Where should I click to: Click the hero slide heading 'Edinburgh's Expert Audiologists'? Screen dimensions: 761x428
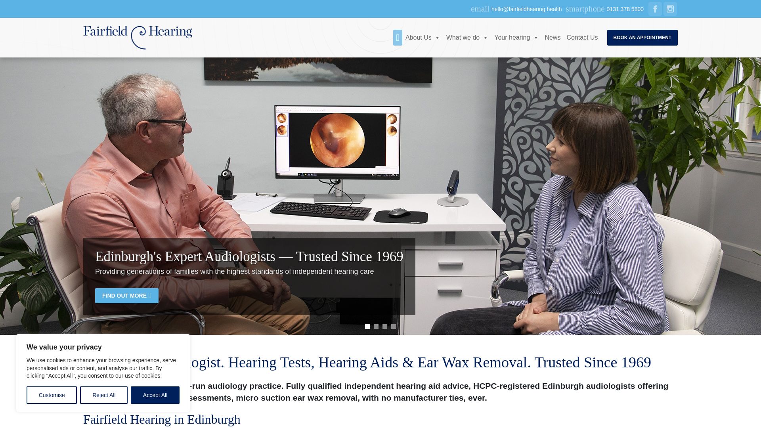tap(249, 257)
